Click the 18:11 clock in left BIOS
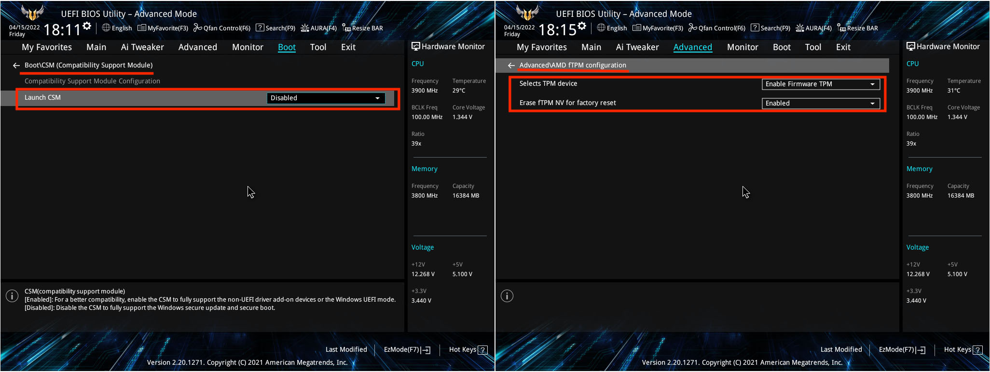Screen dimensions: 990x372 pos(62,30)
